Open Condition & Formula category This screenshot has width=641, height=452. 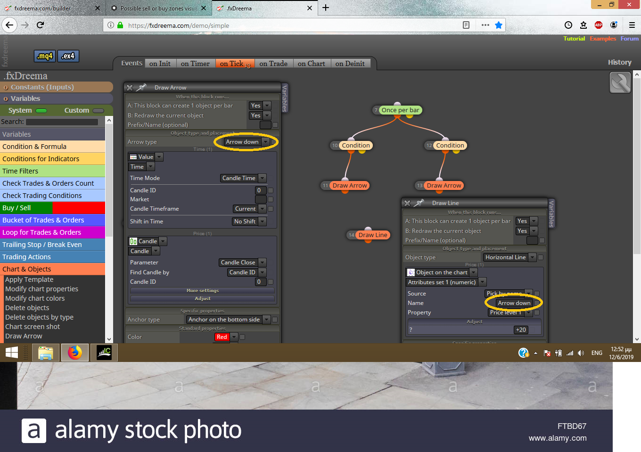[x=53, y=147]
